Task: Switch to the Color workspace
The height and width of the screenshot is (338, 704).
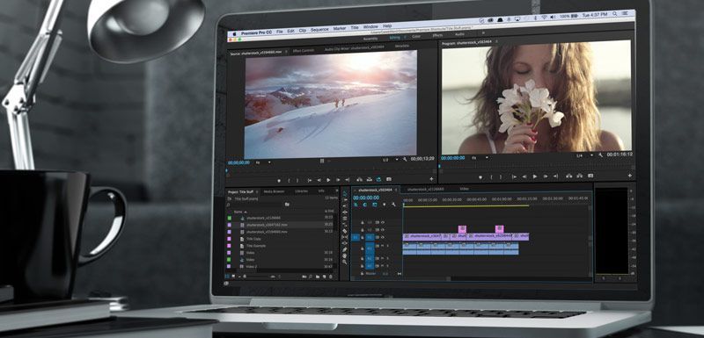Action: tap(416, 36)
